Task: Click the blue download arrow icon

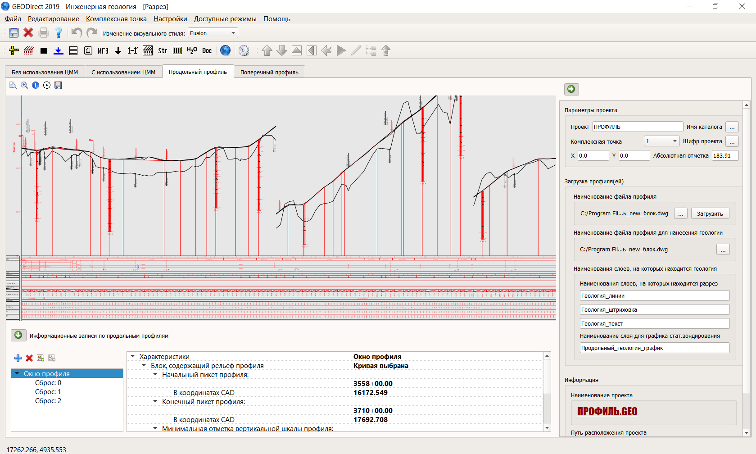Action: [59, 50]
